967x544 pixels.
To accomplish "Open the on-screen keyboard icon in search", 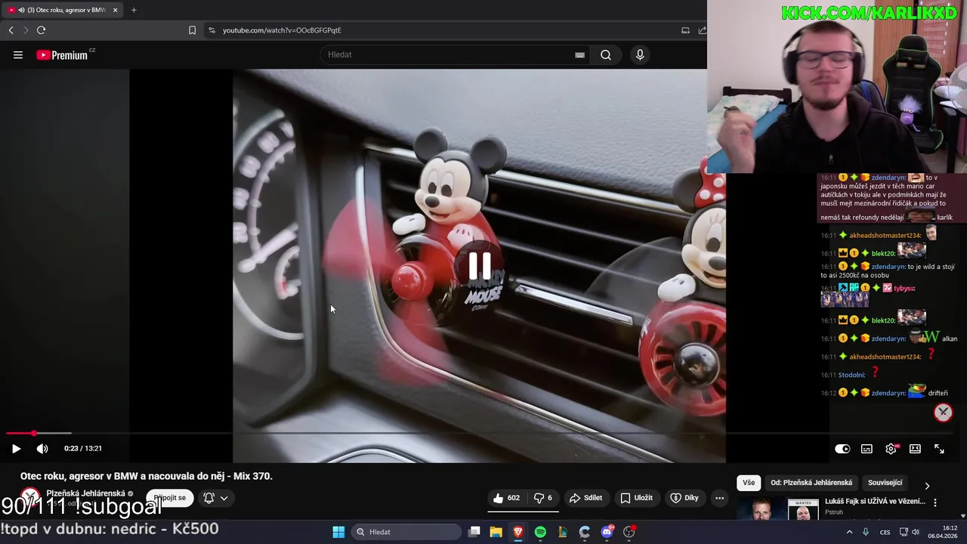I will click(x=579, y=54).
